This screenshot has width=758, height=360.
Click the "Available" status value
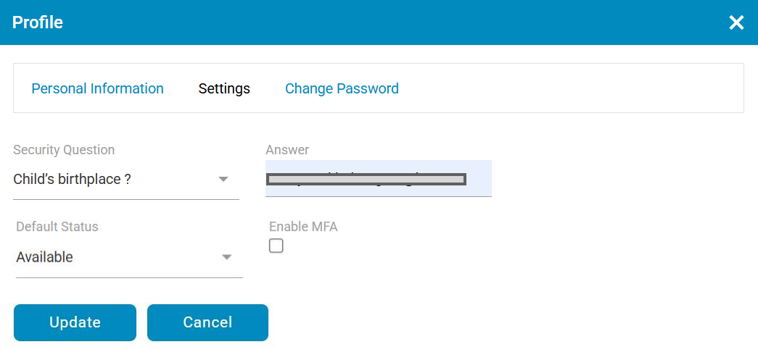[45, 257]
